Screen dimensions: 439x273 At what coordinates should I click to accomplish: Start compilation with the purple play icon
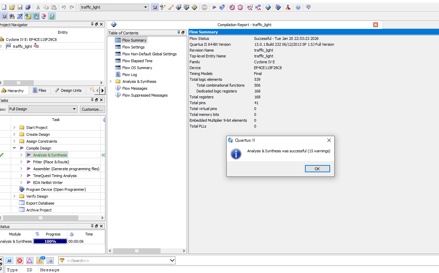click(x=214, y=7)
